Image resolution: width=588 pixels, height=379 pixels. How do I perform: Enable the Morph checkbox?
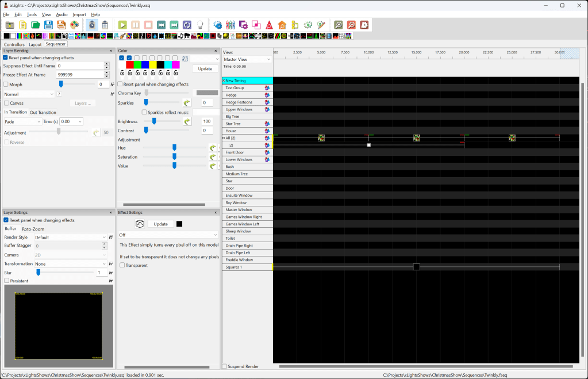[x=6, y=85]
